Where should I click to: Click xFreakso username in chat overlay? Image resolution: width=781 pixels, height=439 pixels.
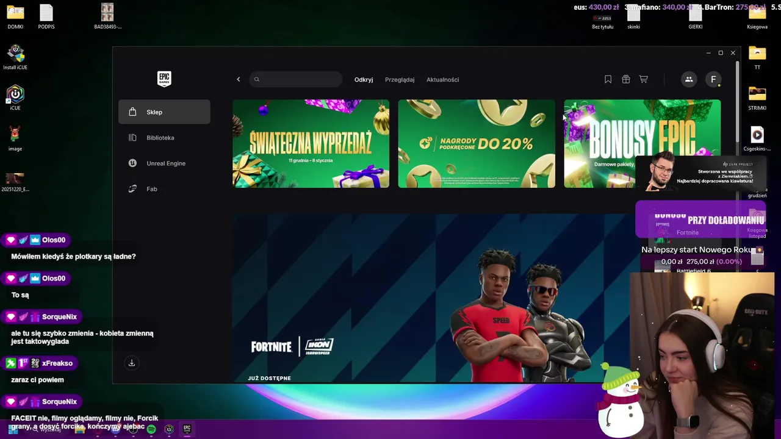click(x=57, y=363)
